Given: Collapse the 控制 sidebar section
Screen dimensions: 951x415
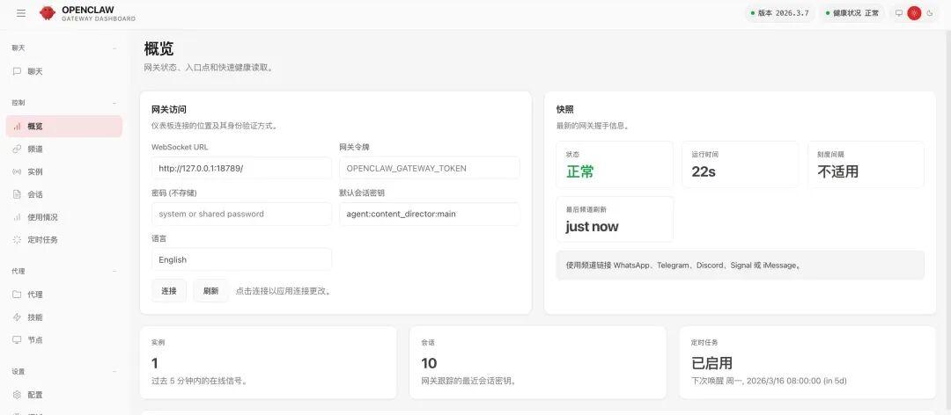Looking at the screenshot, I should click(x=114, y=103).
